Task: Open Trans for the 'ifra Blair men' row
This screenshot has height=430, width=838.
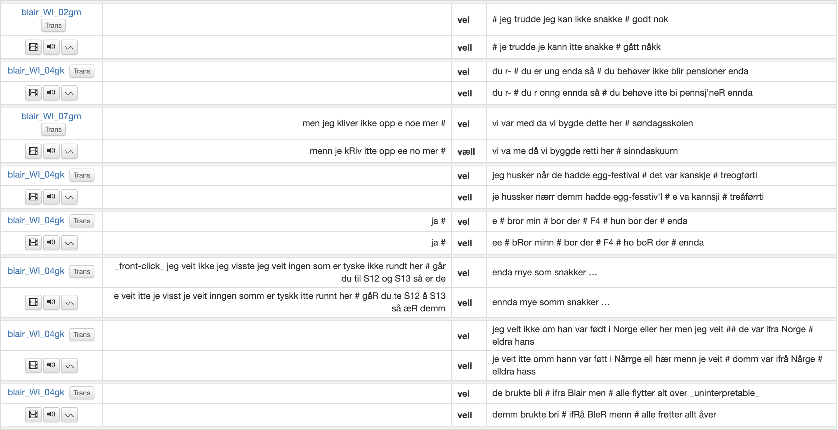Action: [82, 393]
